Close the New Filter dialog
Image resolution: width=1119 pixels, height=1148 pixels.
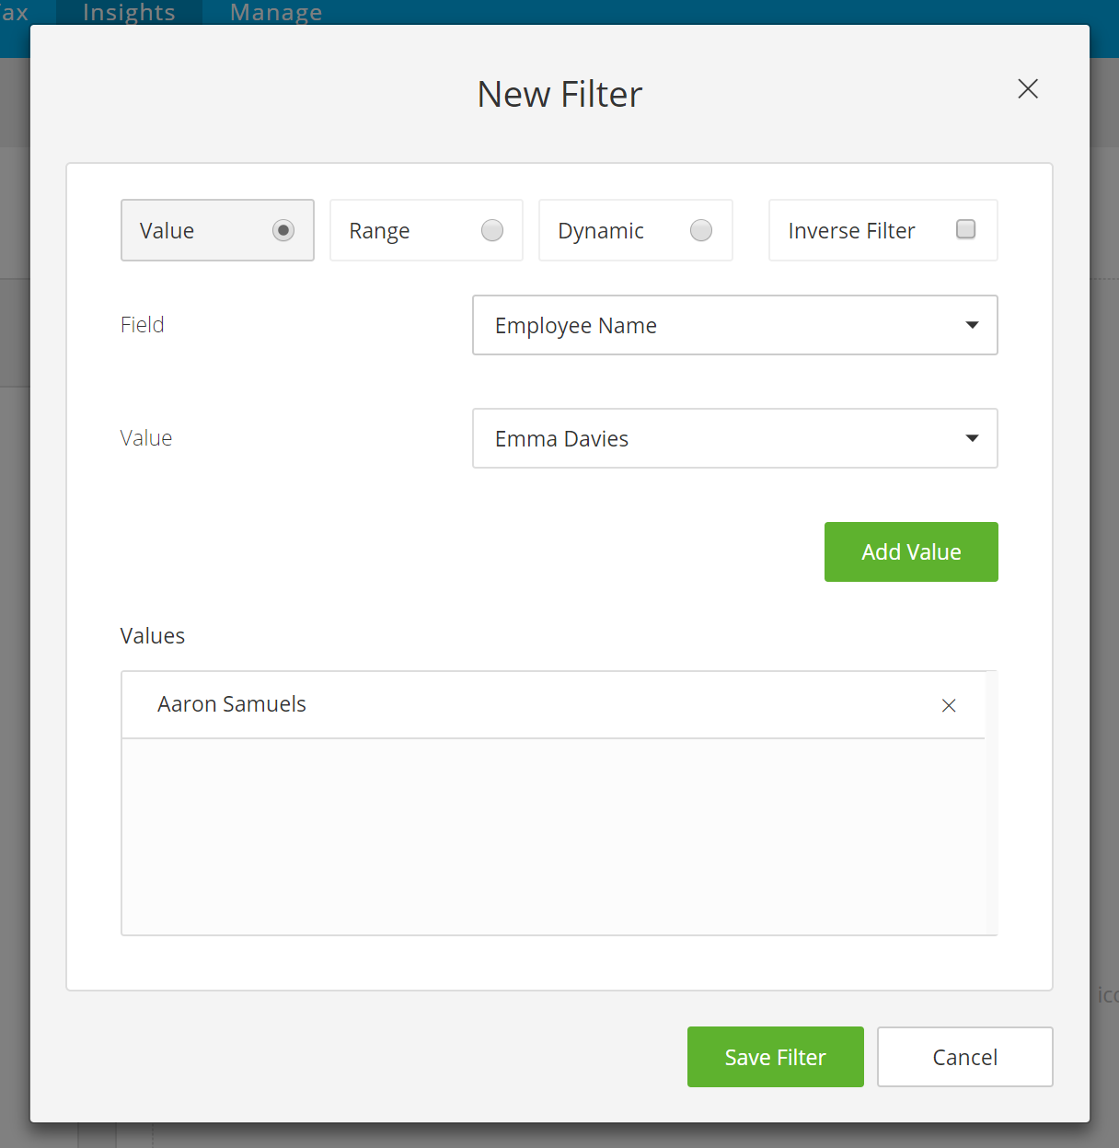pos(1028,88)
